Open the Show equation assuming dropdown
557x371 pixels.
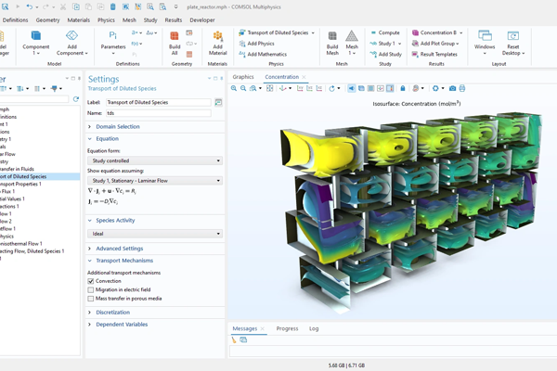(x=155, y=181)
